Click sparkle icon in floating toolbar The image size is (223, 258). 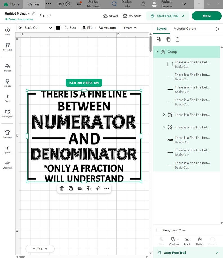click(x=98, y=188)
